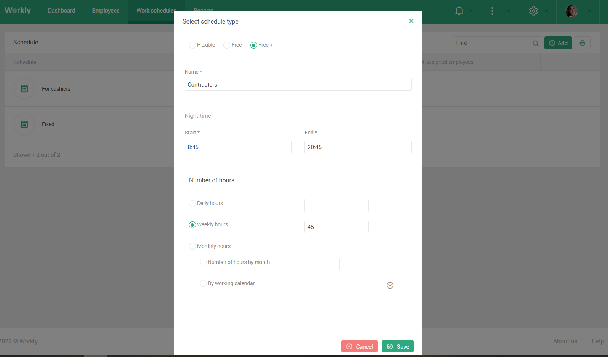Go to the Employees tab
This screenshot has width=608, height=357.
click(106, 11)
